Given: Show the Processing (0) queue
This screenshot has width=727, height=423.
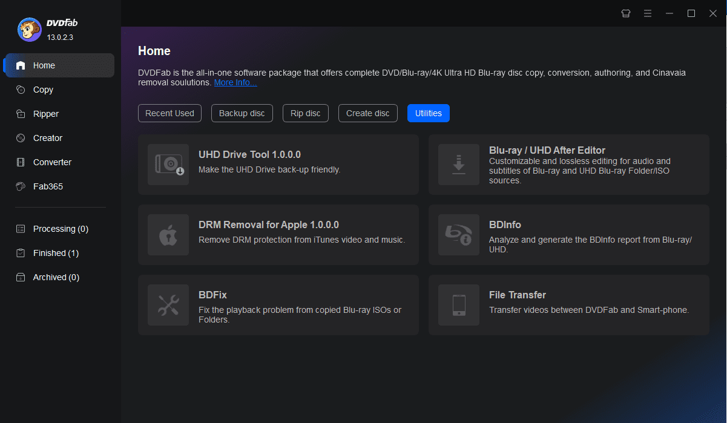Looking at the screenshot, I should tap(61, 228).
